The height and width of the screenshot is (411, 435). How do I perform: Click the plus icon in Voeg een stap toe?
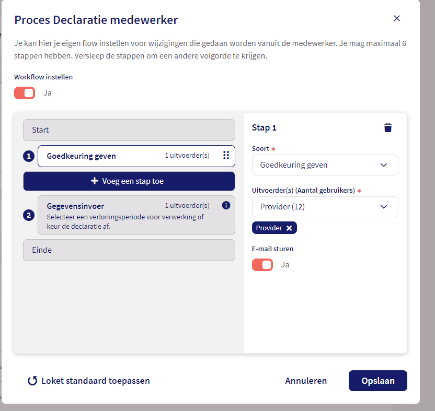click(x=95, y=181)
